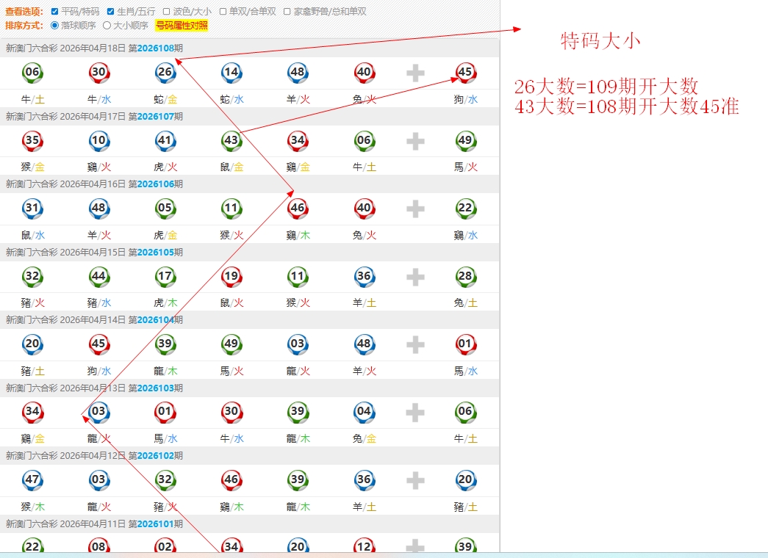Open the 号码属性对照 link

(182, 26)
